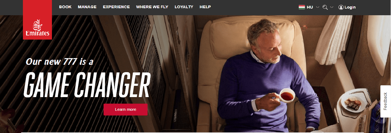Screen dimensions: 391x133
Task: Click the GAME CHANGER headline
Action: coord(87,84)
